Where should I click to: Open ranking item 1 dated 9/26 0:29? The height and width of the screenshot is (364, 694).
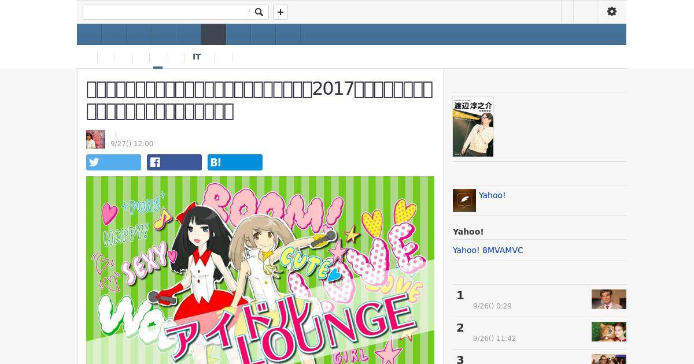(x=540, y=300)
